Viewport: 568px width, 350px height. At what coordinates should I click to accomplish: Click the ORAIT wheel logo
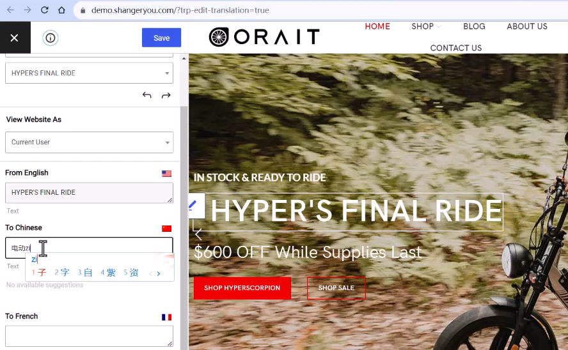point(219,37)
